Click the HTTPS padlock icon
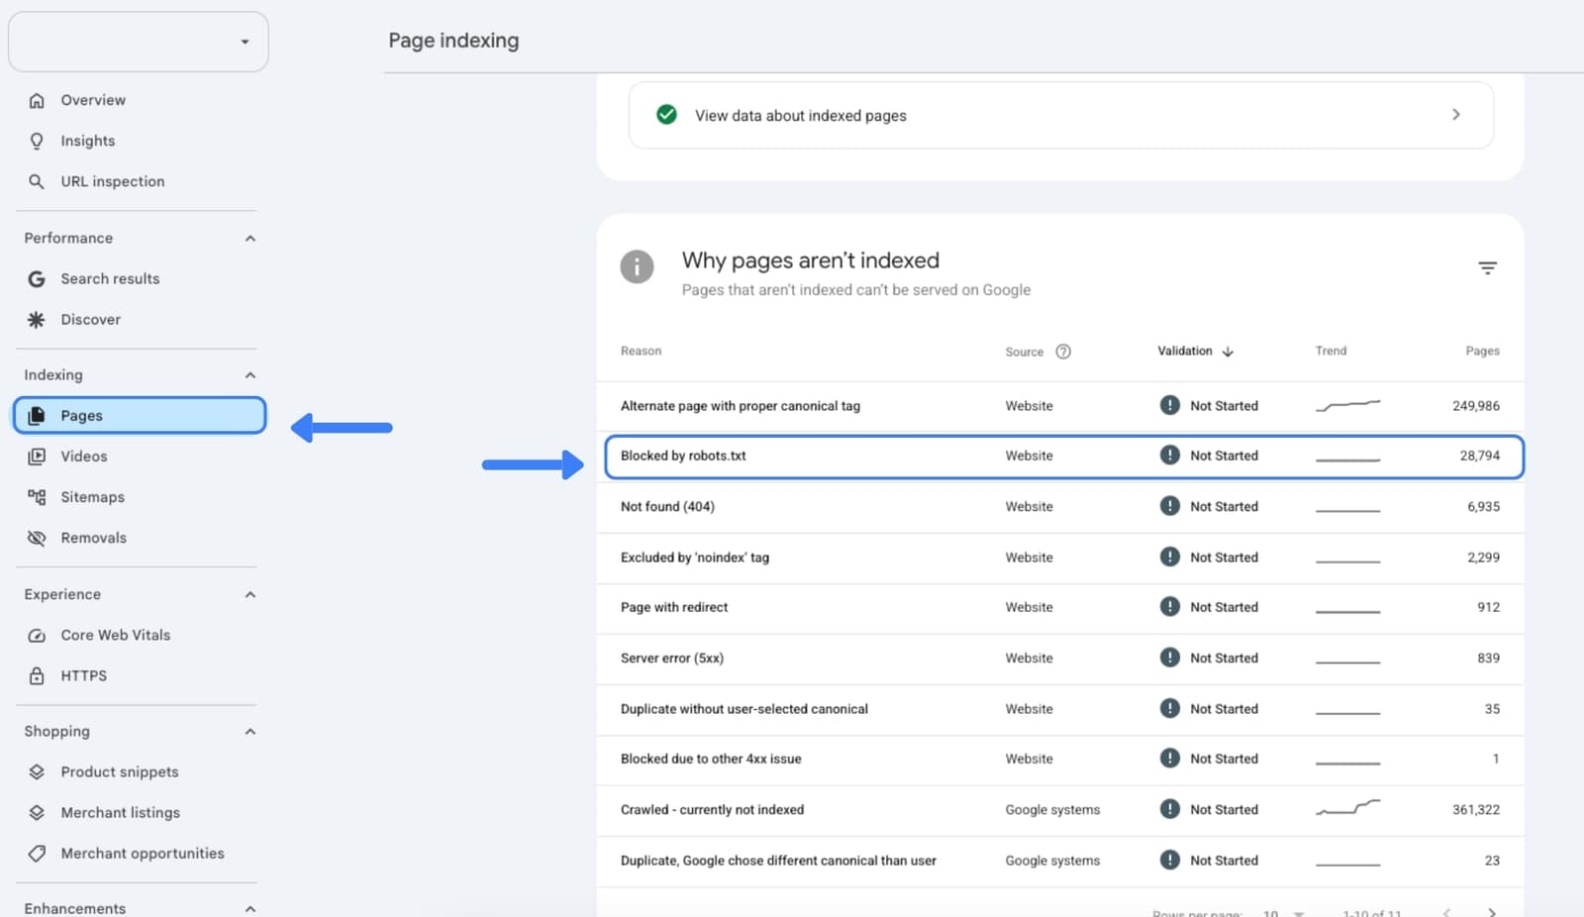This screenshot has width=1584, height=917. [37, 676]
